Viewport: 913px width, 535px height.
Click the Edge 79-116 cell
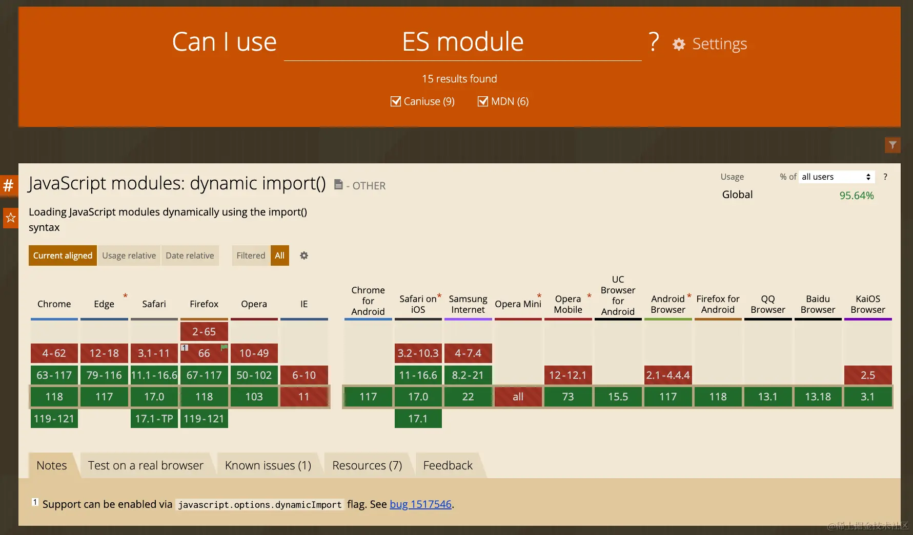pyautogui.click(x=104, y=375)
